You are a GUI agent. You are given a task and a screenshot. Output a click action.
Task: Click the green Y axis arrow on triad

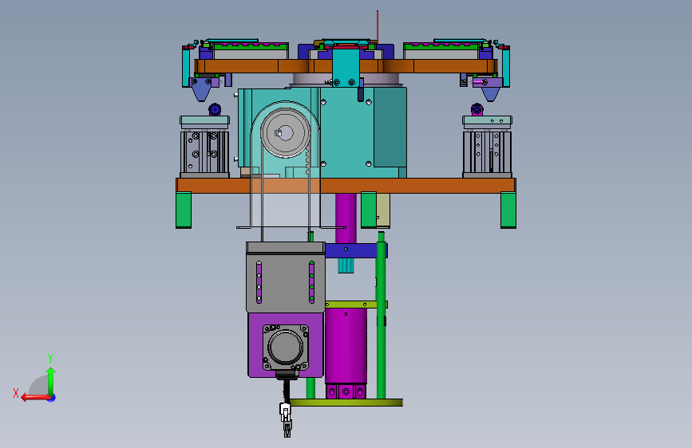pyautogui.click(x=51, y=381)
